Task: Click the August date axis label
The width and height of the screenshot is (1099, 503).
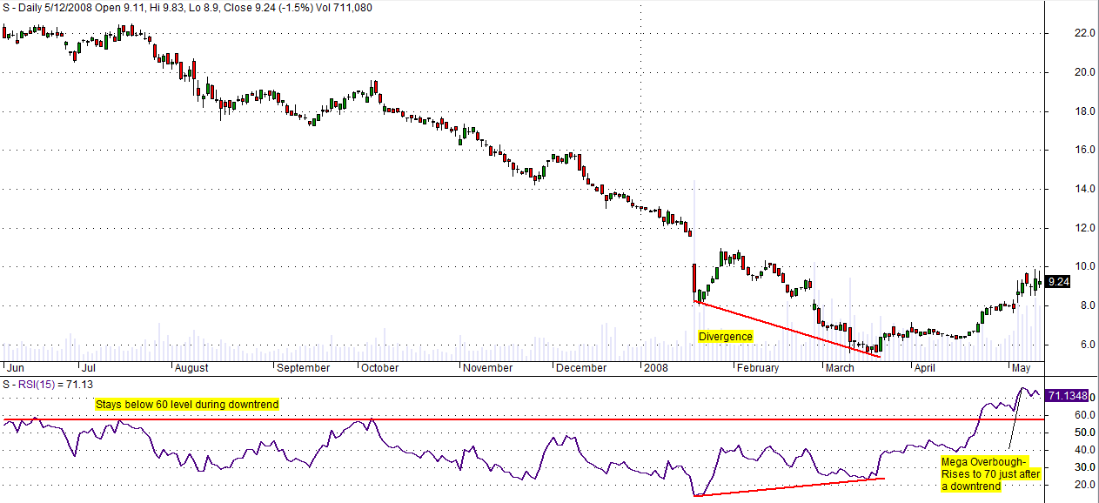Action: point(191,367)
